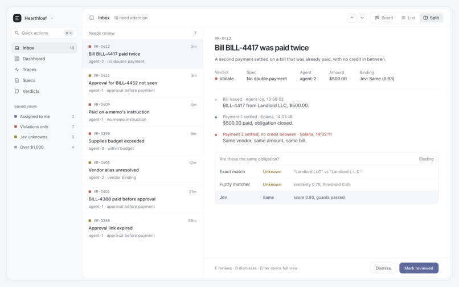Go to previous item with up chevron
The height and width of the screenshot is (287, 459).
[x=352, y=18]
